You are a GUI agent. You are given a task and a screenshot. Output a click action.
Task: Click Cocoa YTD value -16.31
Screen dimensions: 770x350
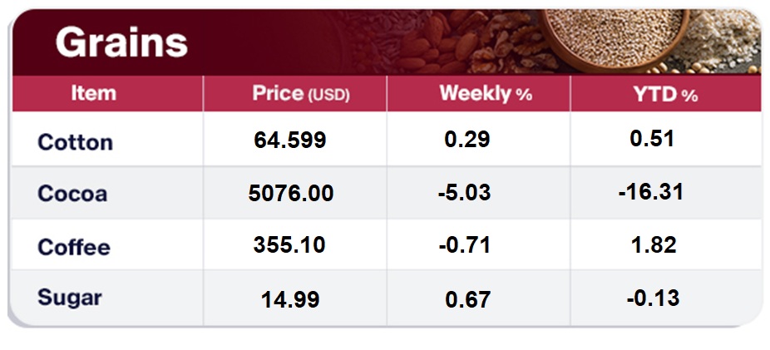[x=649, y=192]
